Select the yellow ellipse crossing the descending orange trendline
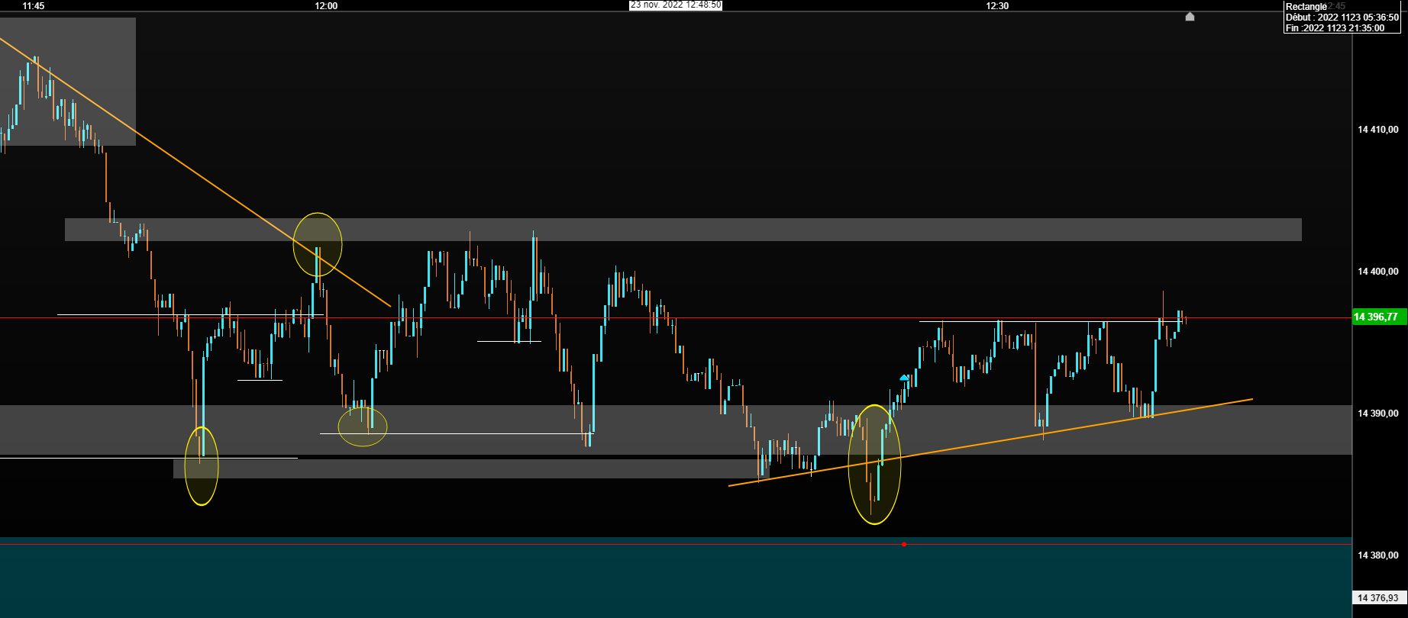The image size is (1408, 618). 318,245
